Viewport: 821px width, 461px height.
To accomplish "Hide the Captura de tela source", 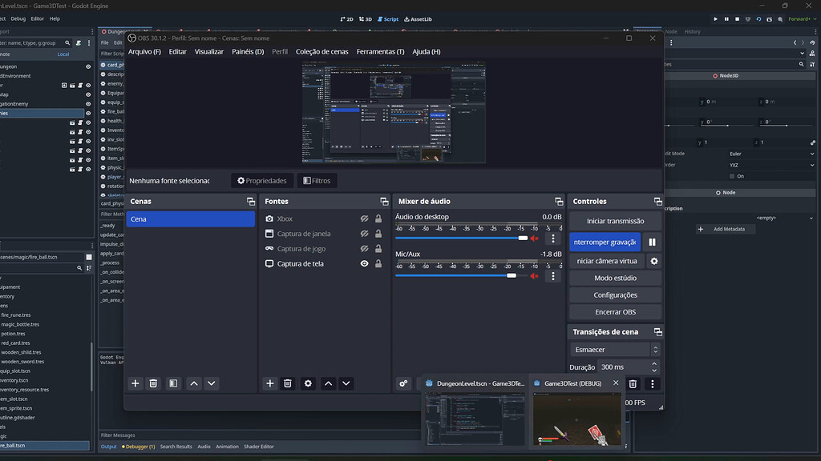I will coord(366,263).
